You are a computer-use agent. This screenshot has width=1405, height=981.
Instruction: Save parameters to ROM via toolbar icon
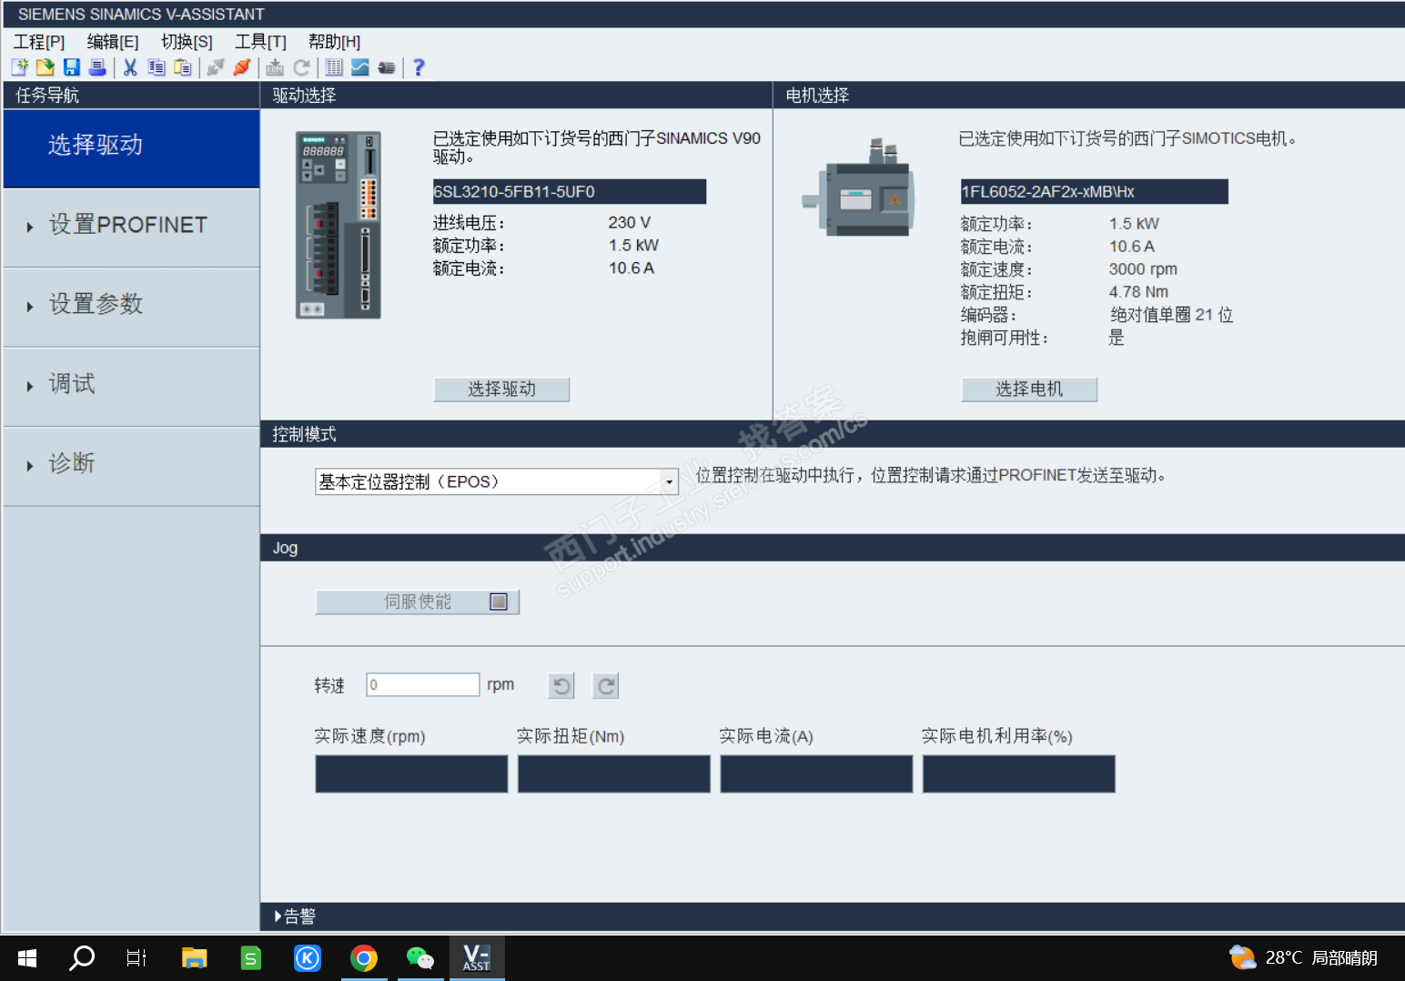(x=275, y=67)
